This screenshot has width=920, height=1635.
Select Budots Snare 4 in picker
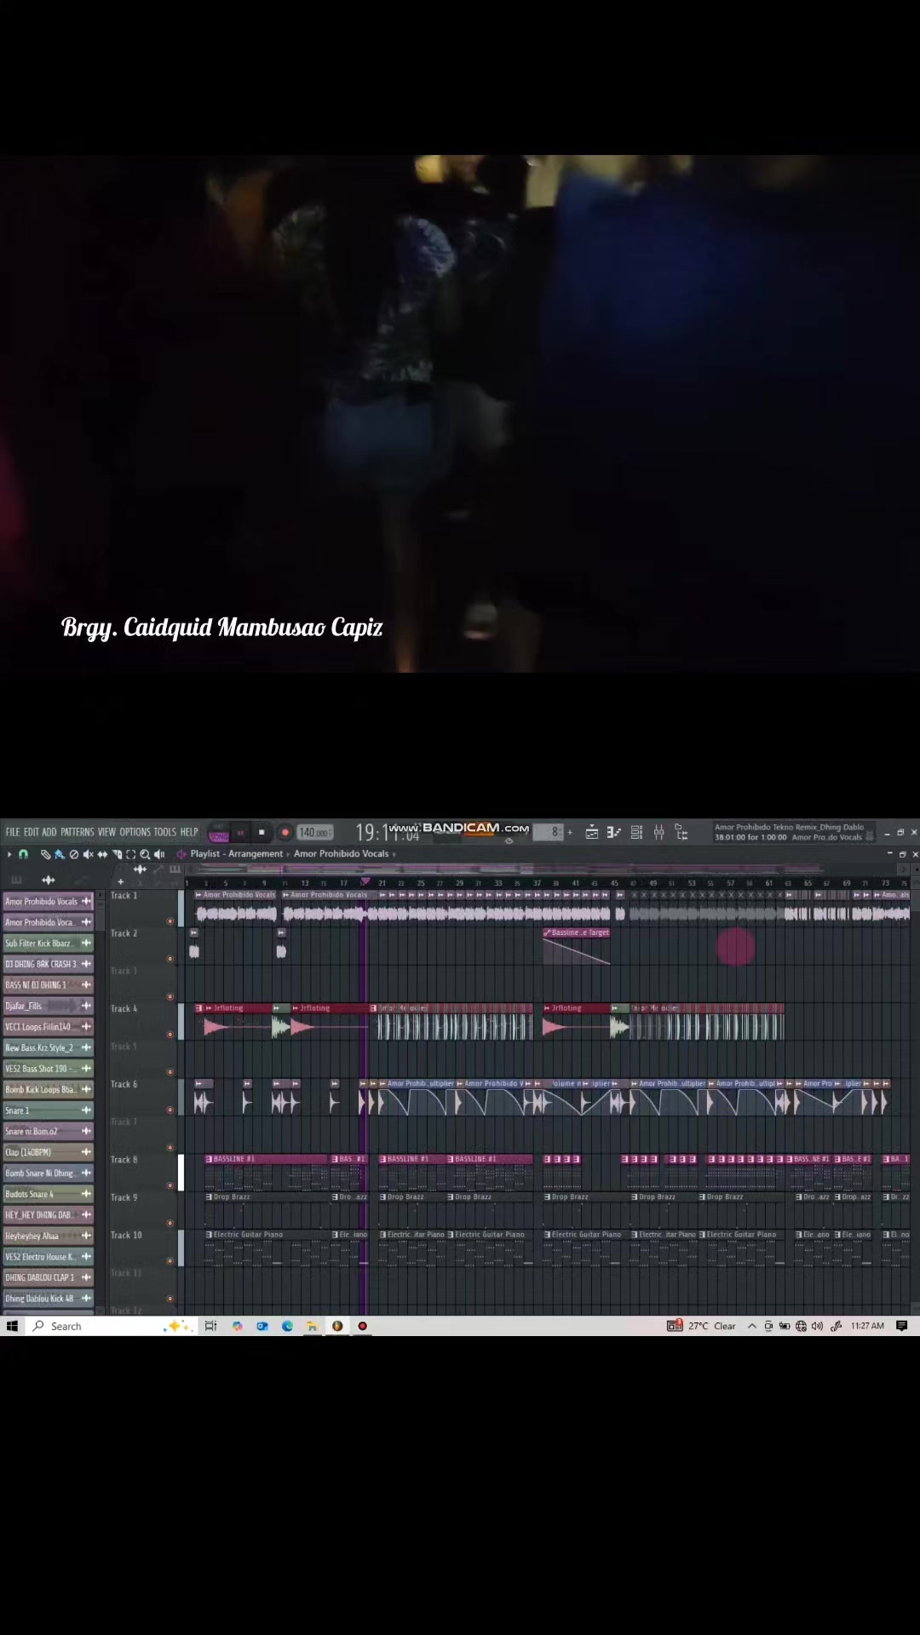49,1194
